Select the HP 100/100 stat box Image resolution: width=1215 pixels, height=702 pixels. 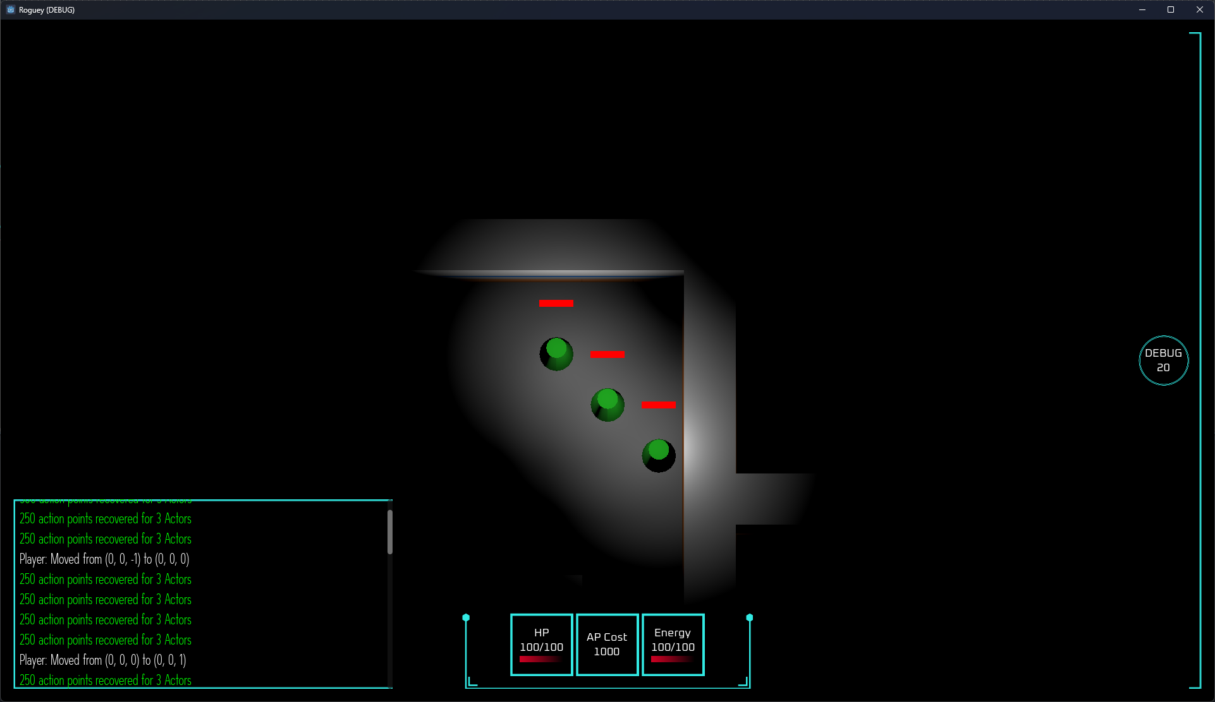tap(542, 644)
